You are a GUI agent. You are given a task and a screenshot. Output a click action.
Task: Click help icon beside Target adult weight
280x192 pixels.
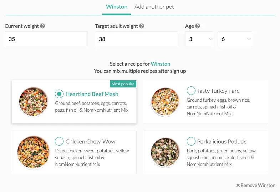click(x=142, y=26)
